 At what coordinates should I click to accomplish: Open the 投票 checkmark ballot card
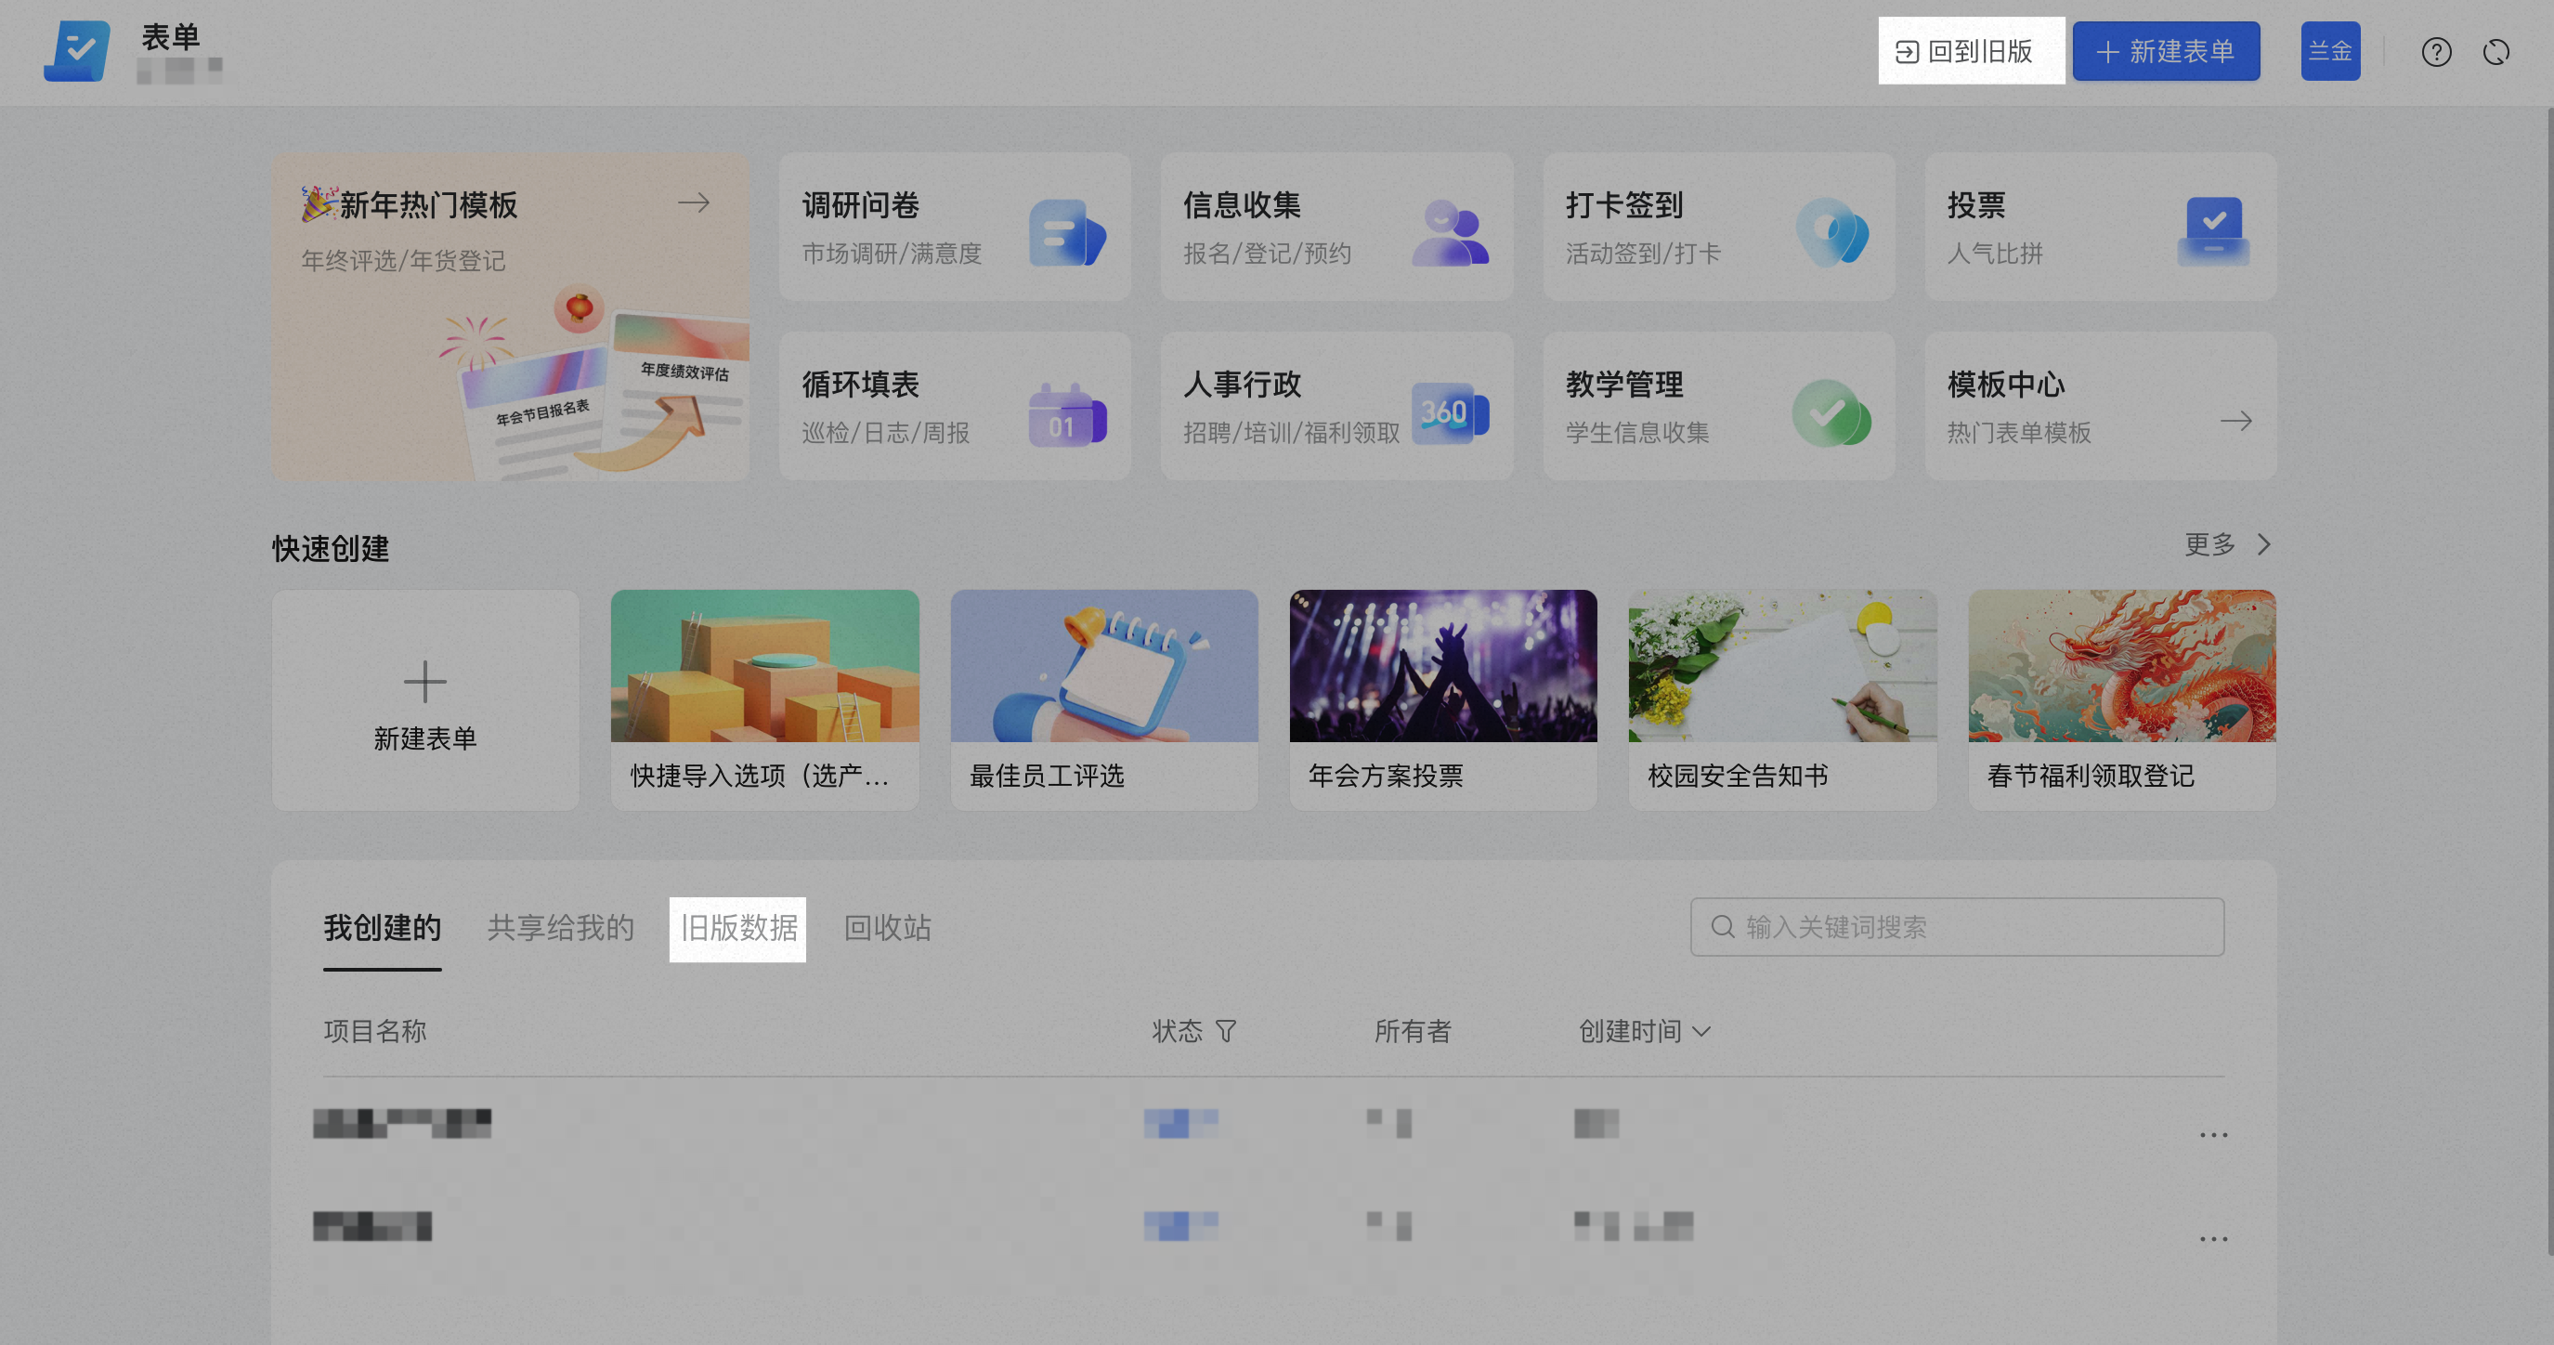(x=2099, y=228)
